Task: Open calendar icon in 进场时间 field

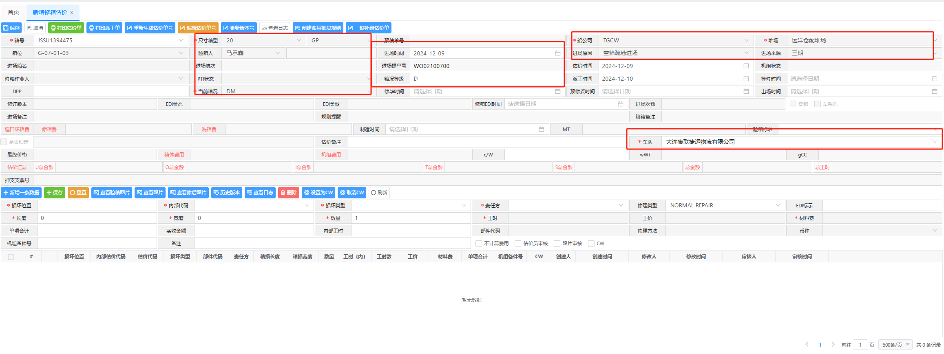Action: [557, 53]
